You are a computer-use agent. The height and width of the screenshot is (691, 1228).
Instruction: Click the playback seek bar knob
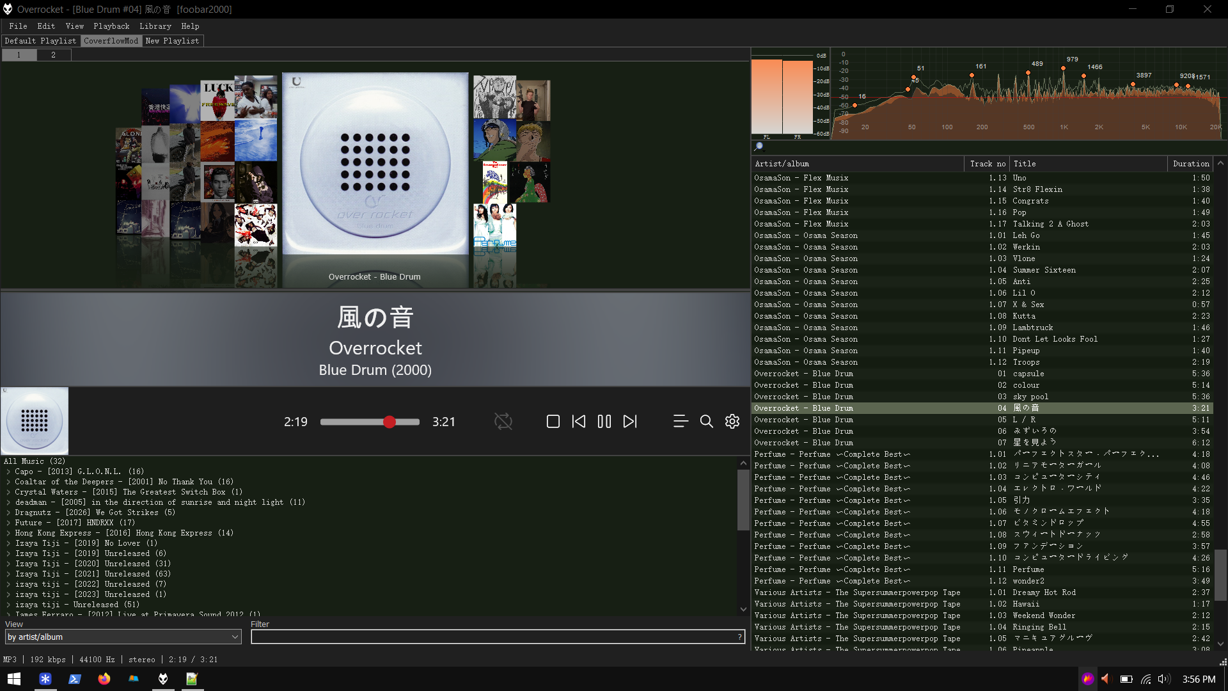(390, 422)
